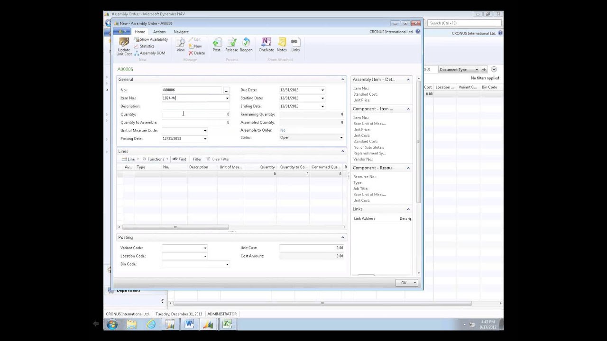Switch to the Actions ribbon tab
Screen dimensions: 607x341
pos(159,32)
